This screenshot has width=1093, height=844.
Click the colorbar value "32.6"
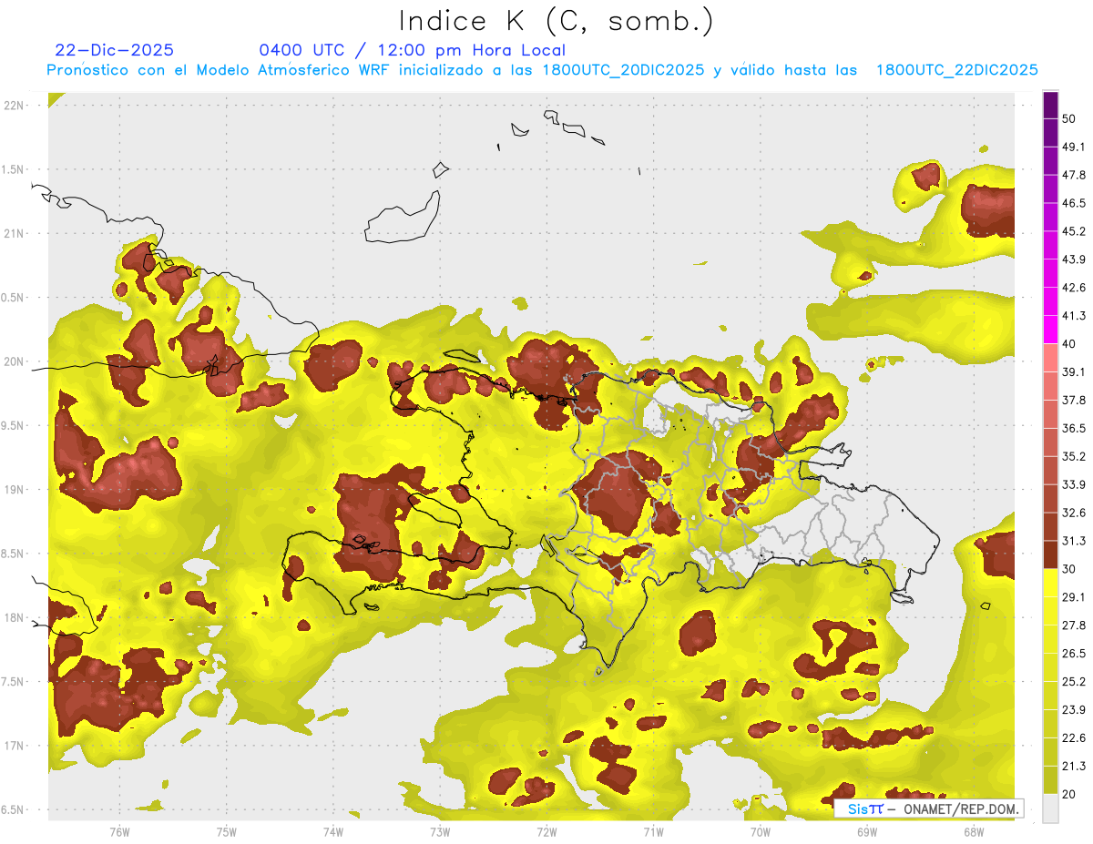1073,513
